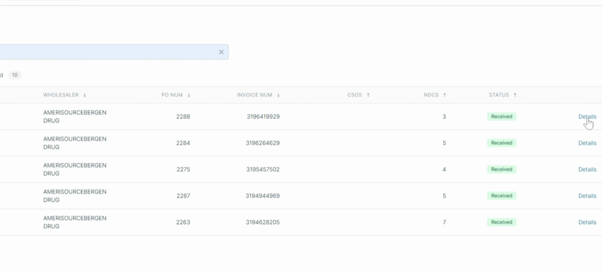Click the WHOLESALER column header
602x271 pixels.
(61, 95)
